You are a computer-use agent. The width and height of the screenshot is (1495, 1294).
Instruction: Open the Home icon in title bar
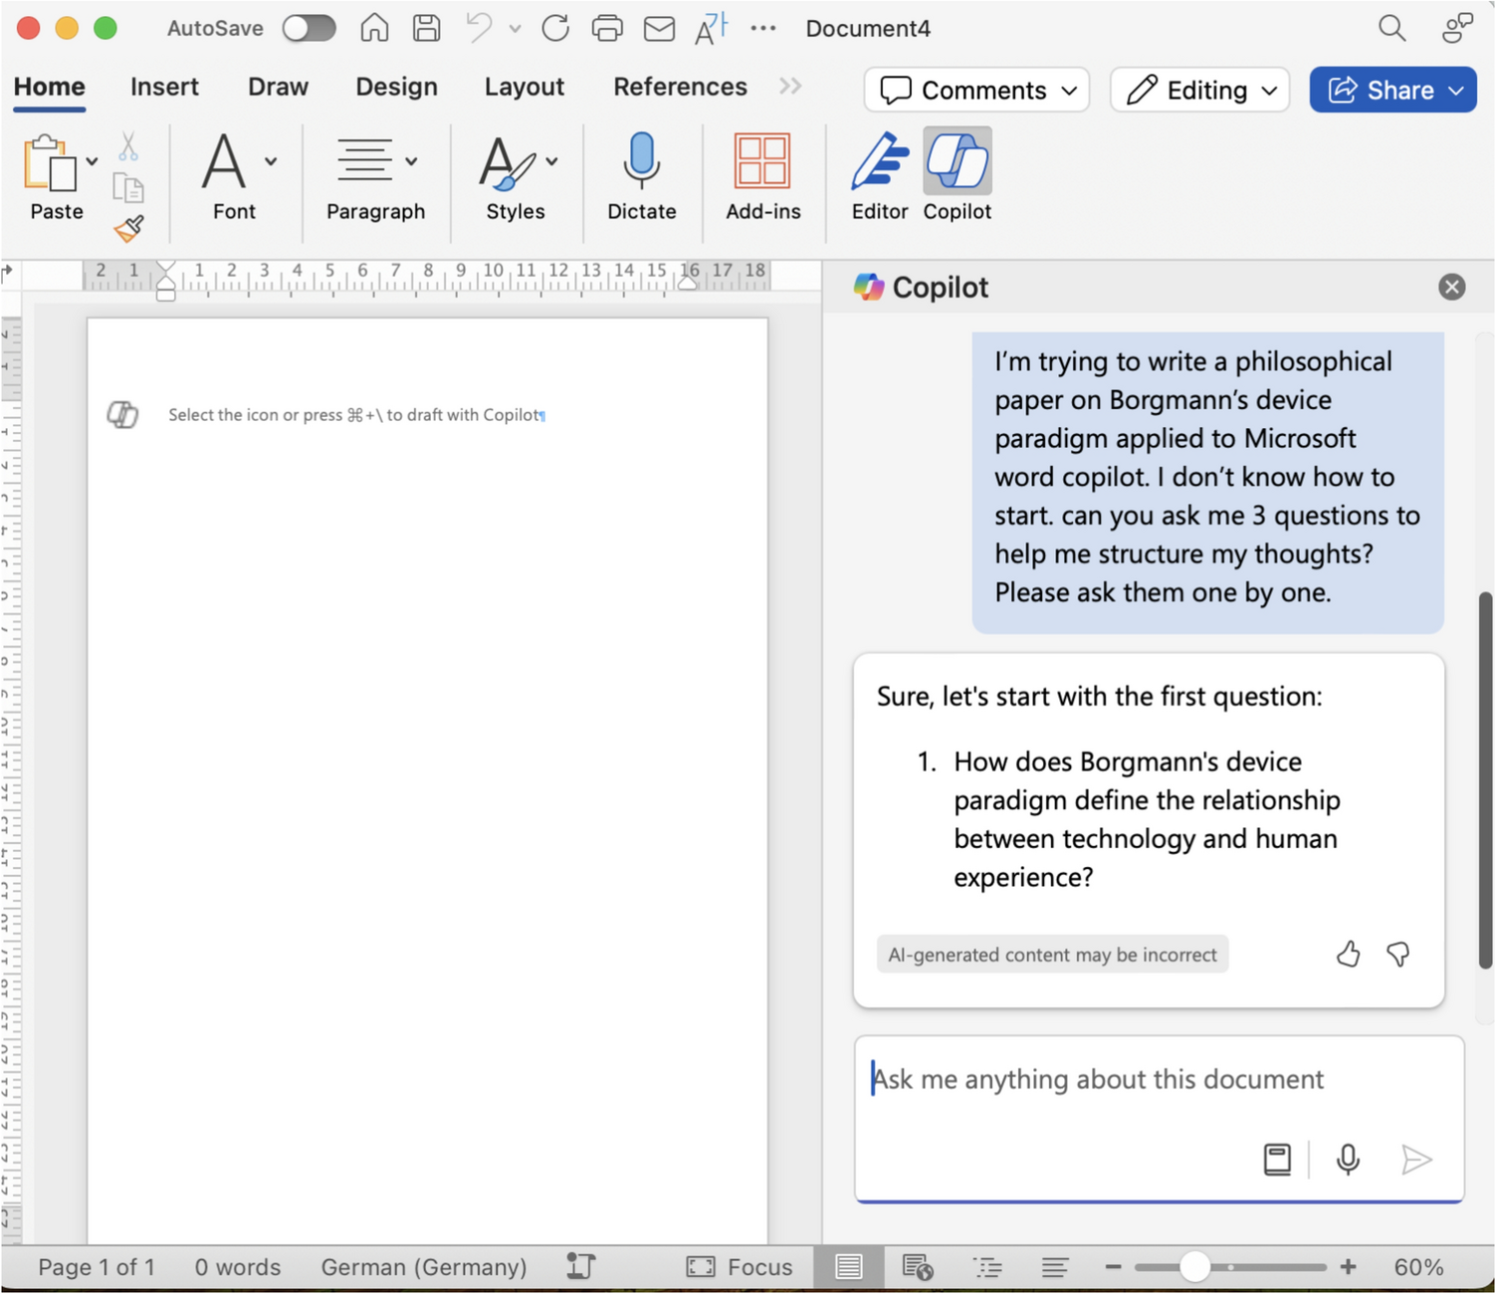click(374, 28)
